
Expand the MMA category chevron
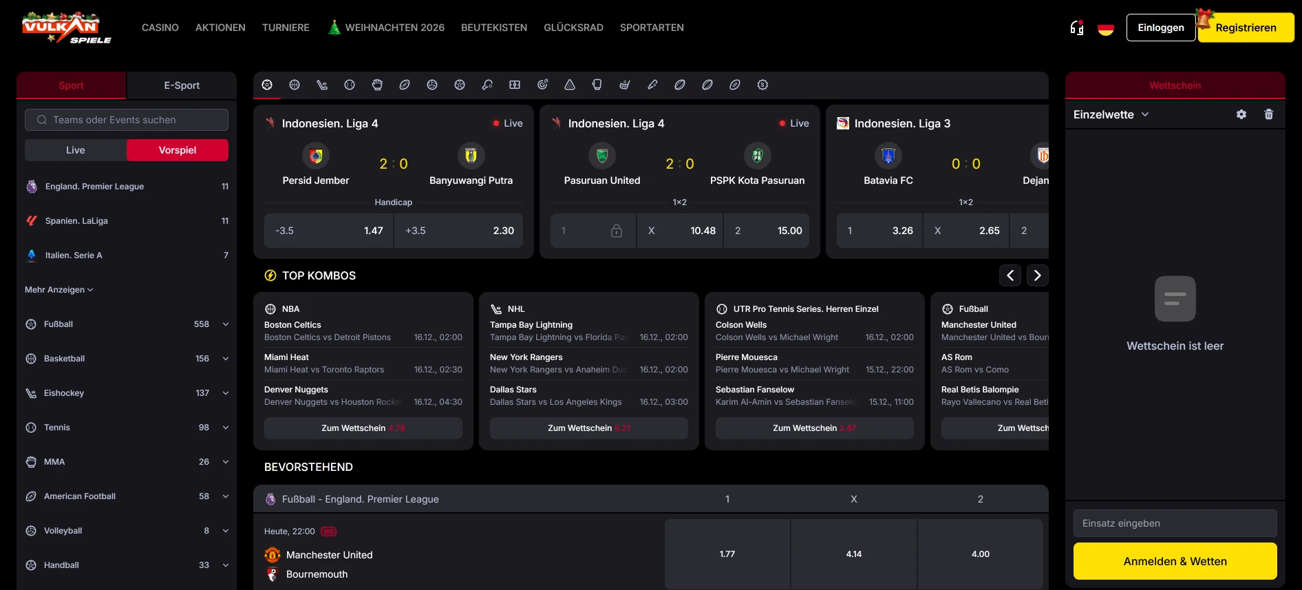pyautogui.click(x=226, y=462)
